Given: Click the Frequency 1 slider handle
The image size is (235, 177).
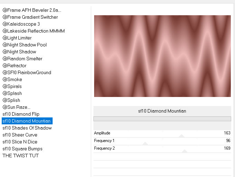Looking at the screenshot, I should click(145, 143).
